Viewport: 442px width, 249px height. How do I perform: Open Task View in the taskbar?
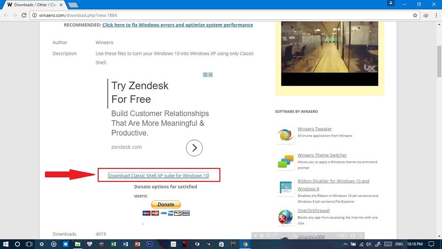point(29,244)
